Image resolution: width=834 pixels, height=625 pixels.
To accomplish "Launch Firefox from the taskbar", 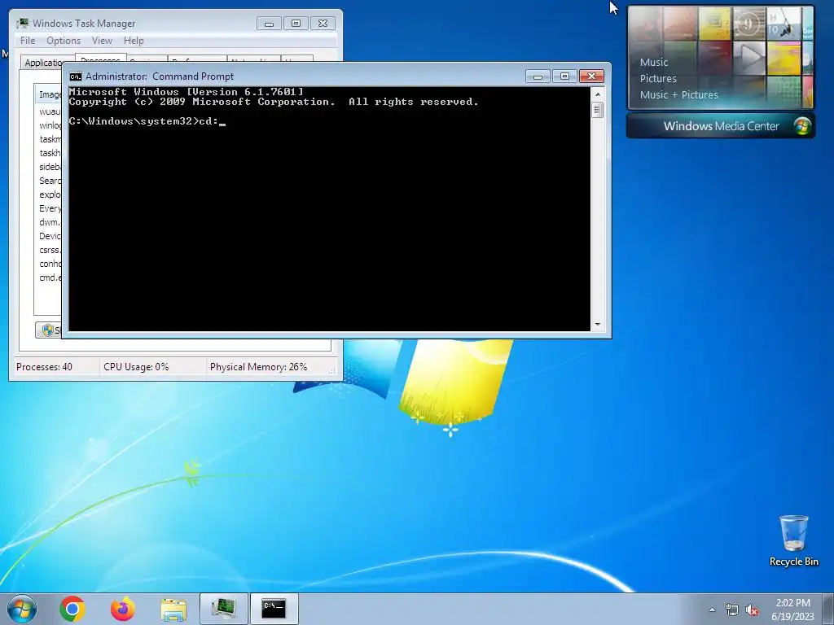I will (122, 609).
